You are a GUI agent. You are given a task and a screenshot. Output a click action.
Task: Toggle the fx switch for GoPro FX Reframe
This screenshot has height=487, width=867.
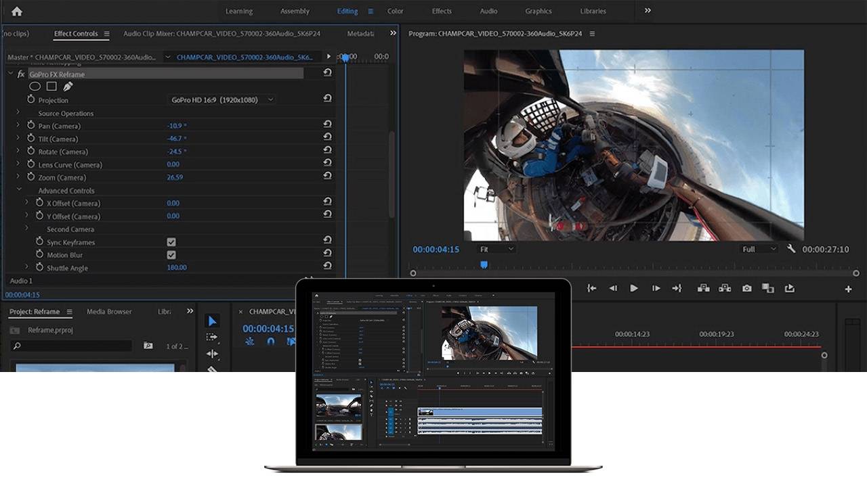point(21,74)
